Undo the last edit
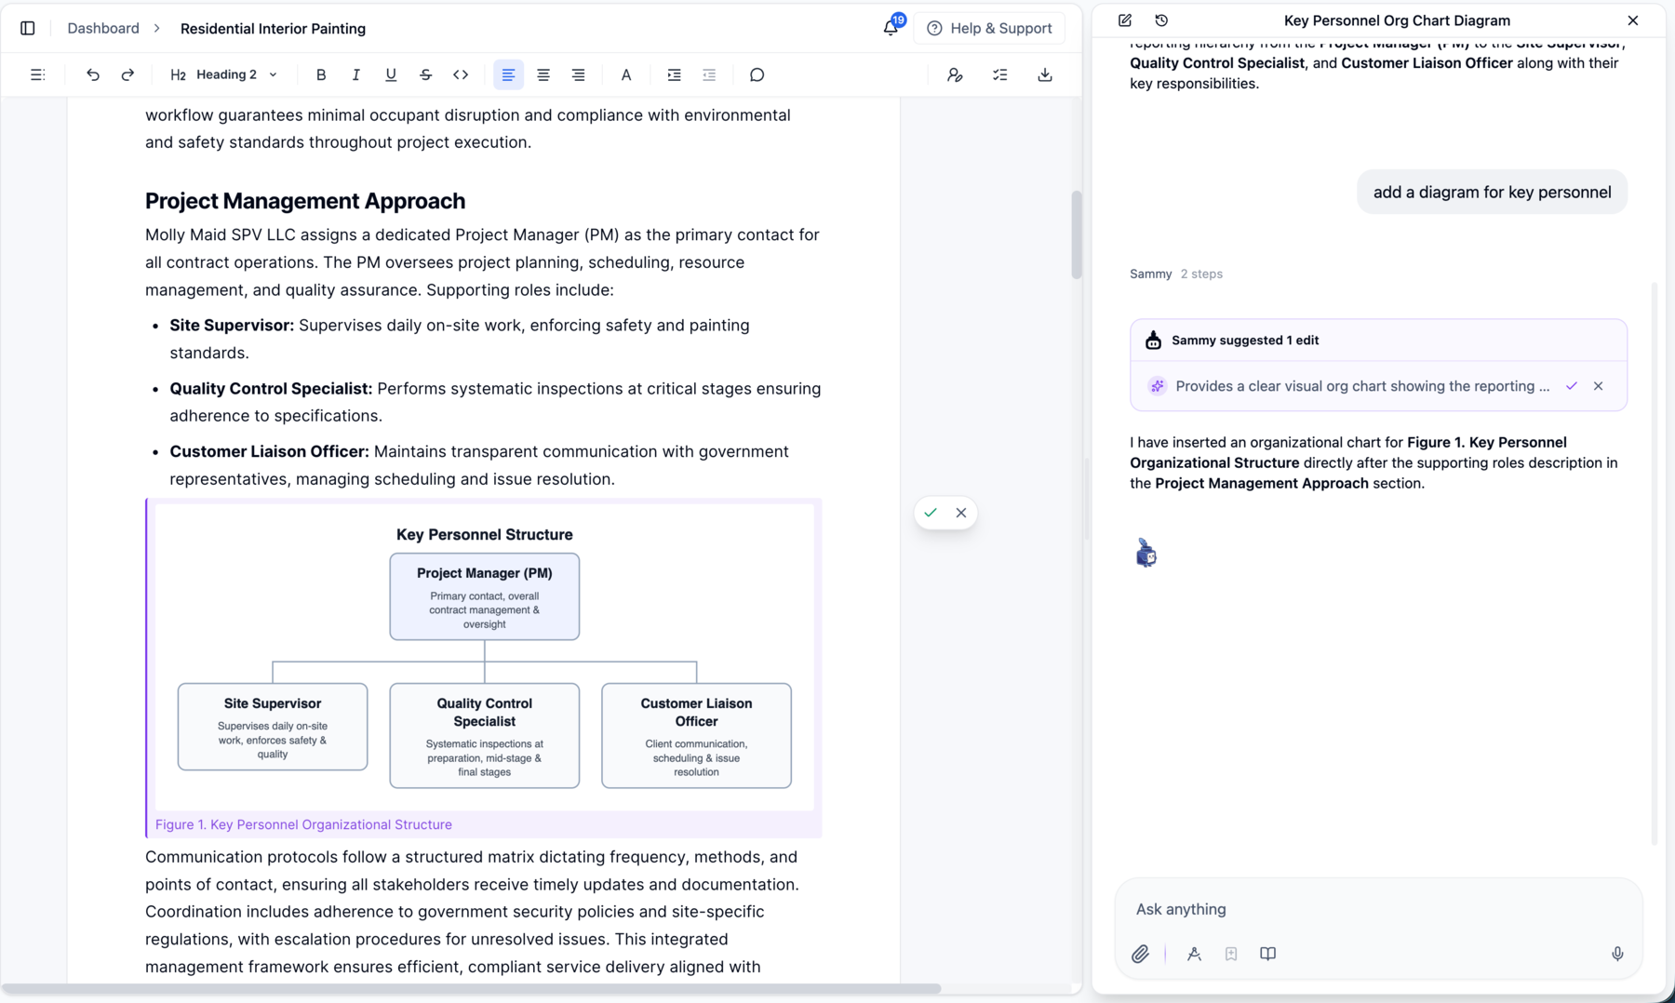 (93, 74)
